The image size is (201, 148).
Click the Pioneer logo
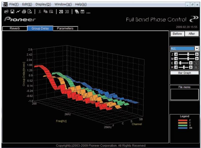tap(20, 19)
